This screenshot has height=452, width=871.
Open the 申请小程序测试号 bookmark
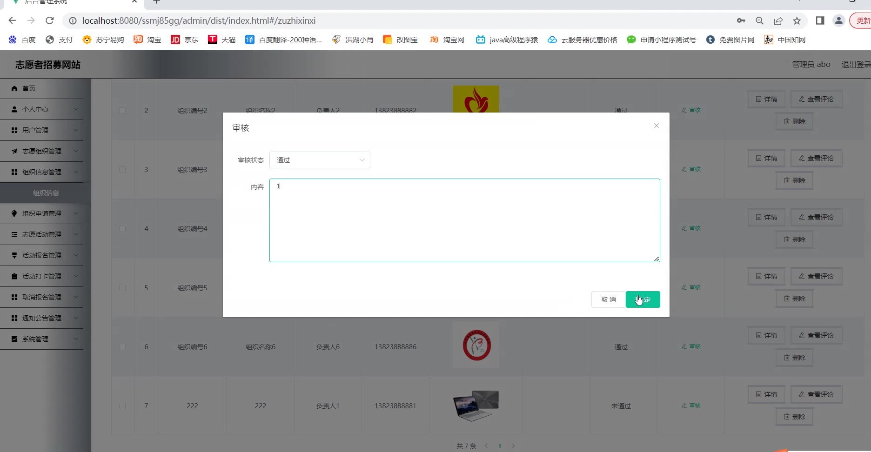[661, 40]
